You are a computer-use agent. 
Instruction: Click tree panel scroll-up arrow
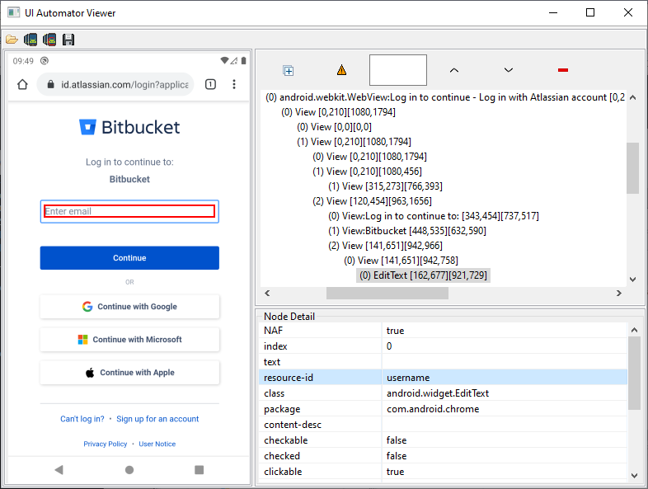[x=632, y=97]
